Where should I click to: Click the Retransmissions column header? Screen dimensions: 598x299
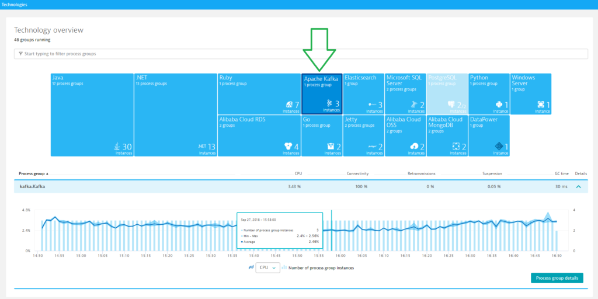422,173
